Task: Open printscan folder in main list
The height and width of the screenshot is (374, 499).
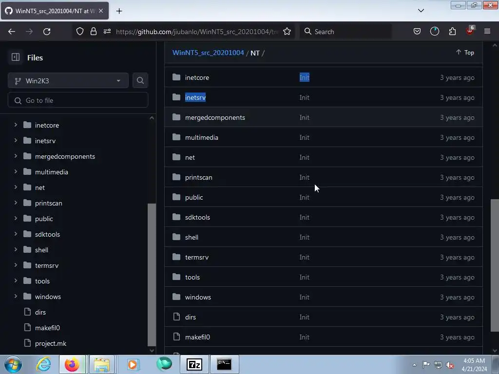Action: click(199, 177)
